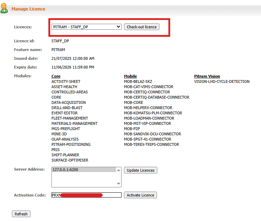
Task: Hit the Refresh button
Action: [21, 214]
